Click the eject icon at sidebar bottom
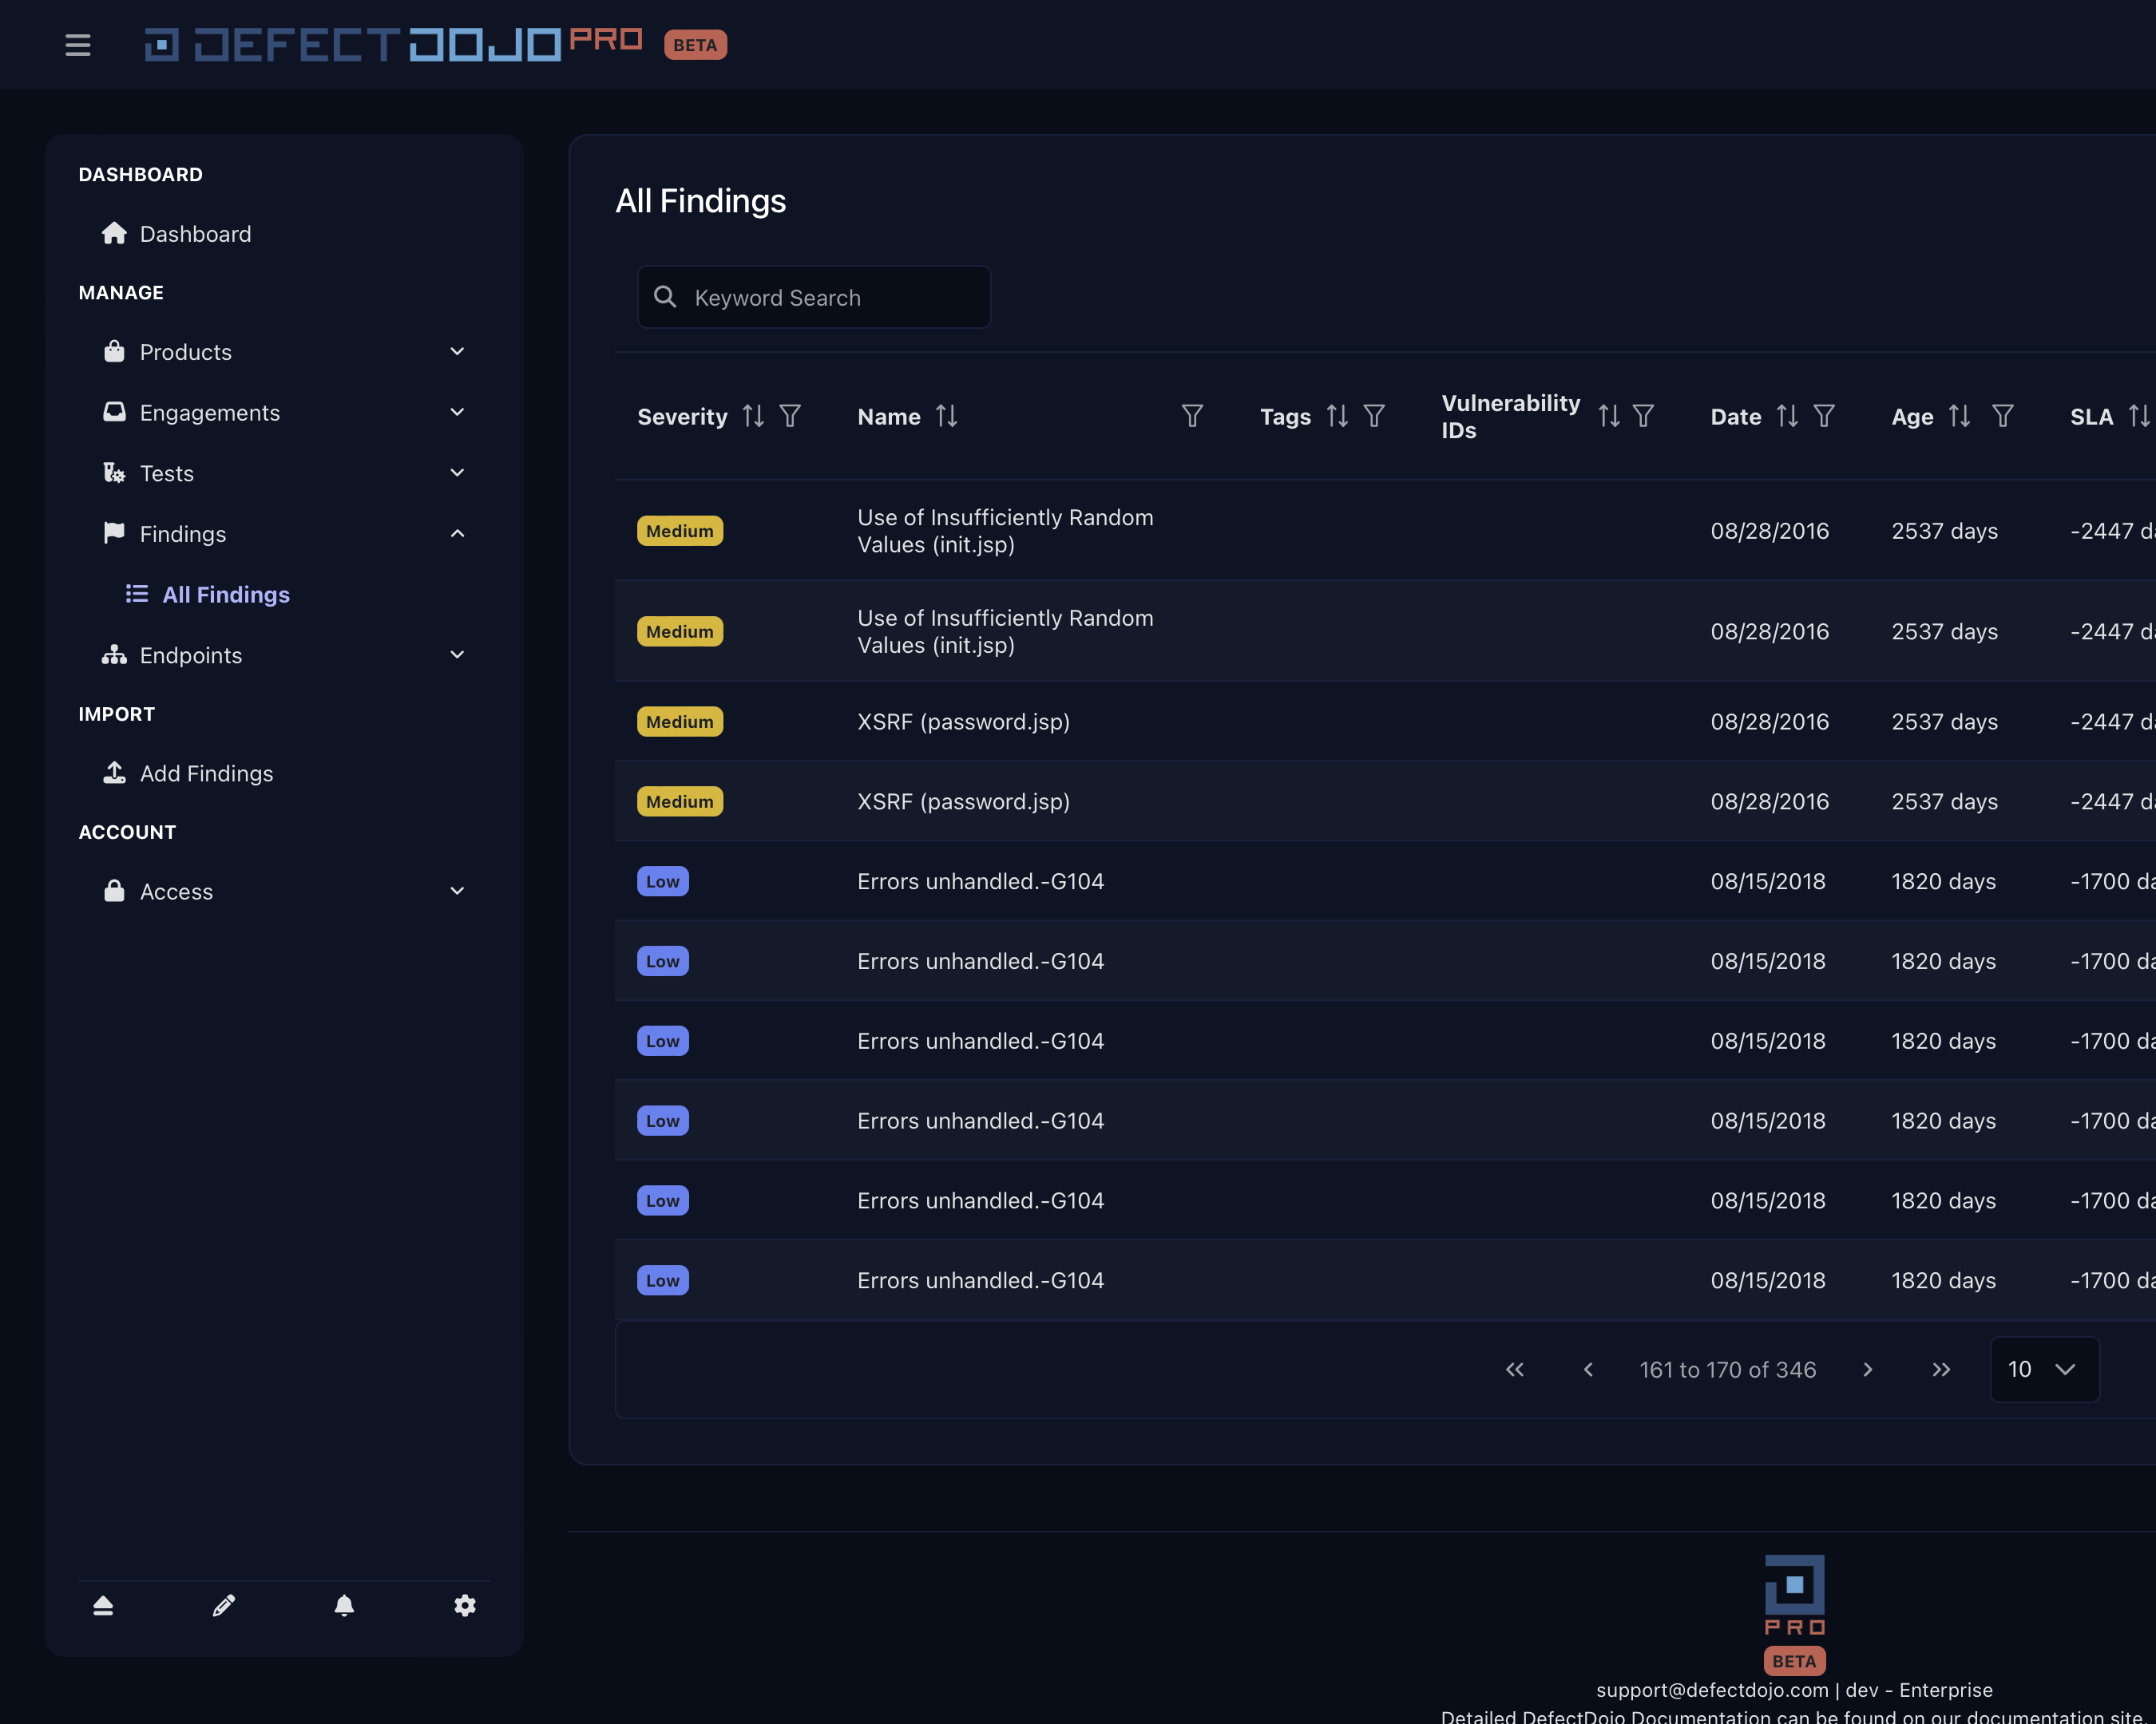Image resolution: width=2156 pixels, height=1724 pixels. coord(103,1605)
